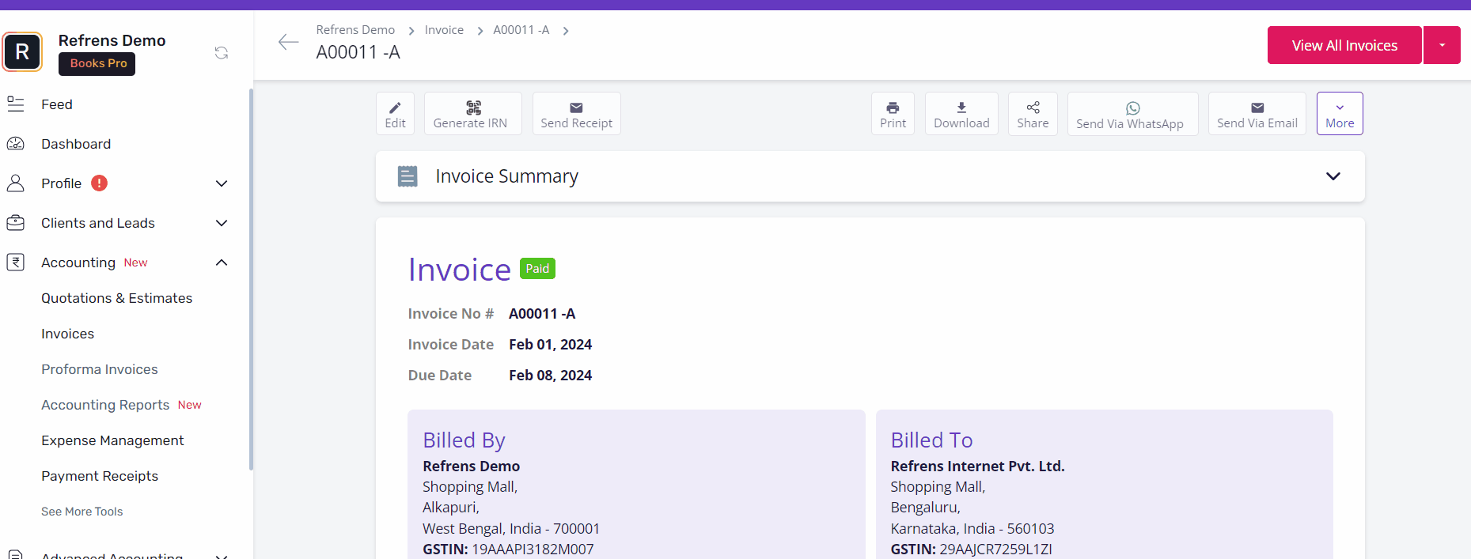
Task: Send the invoice via Email
Action: point(1257,114)
